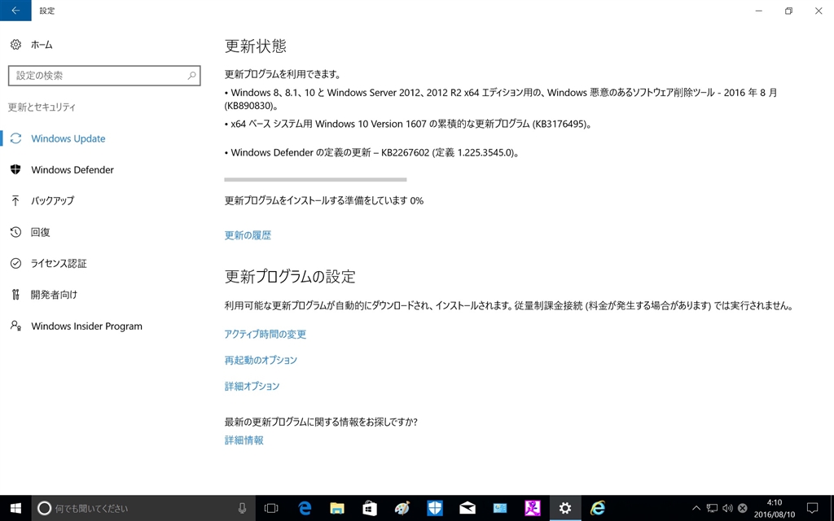Click the 0% install preparation status text
This screenshot has width=834, height=521.
coord(324,201)
